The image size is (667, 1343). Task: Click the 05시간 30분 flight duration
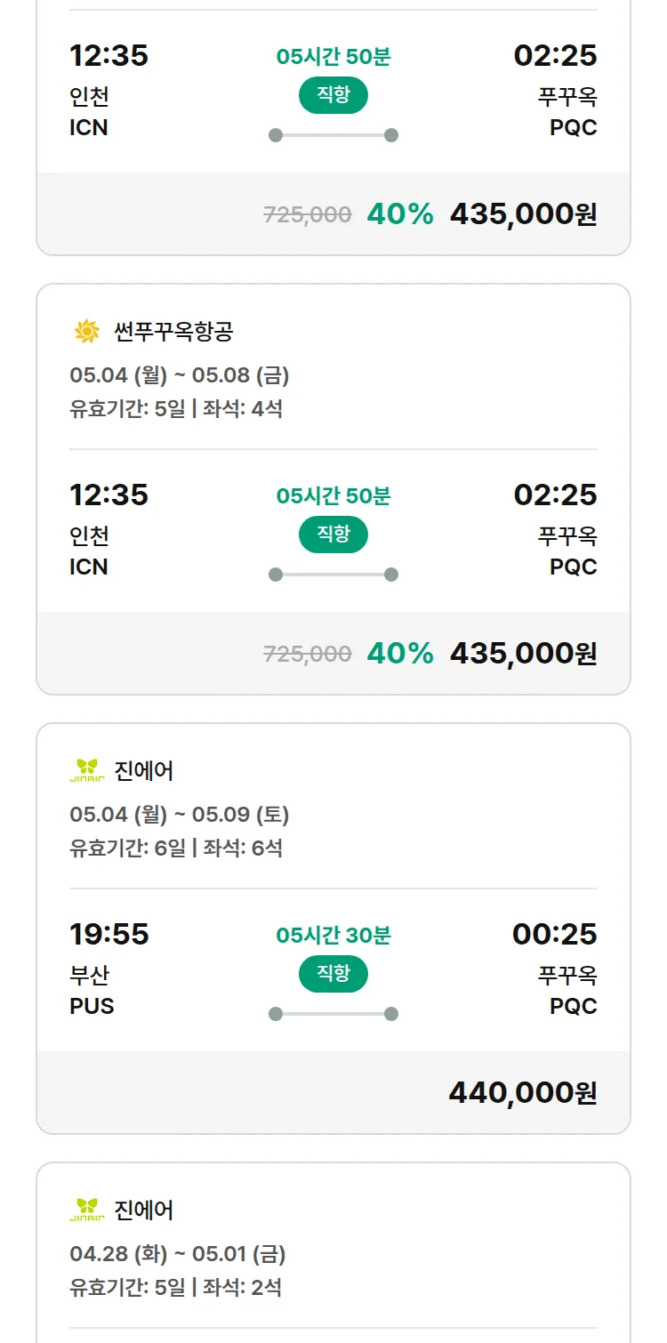pos(333,936)
